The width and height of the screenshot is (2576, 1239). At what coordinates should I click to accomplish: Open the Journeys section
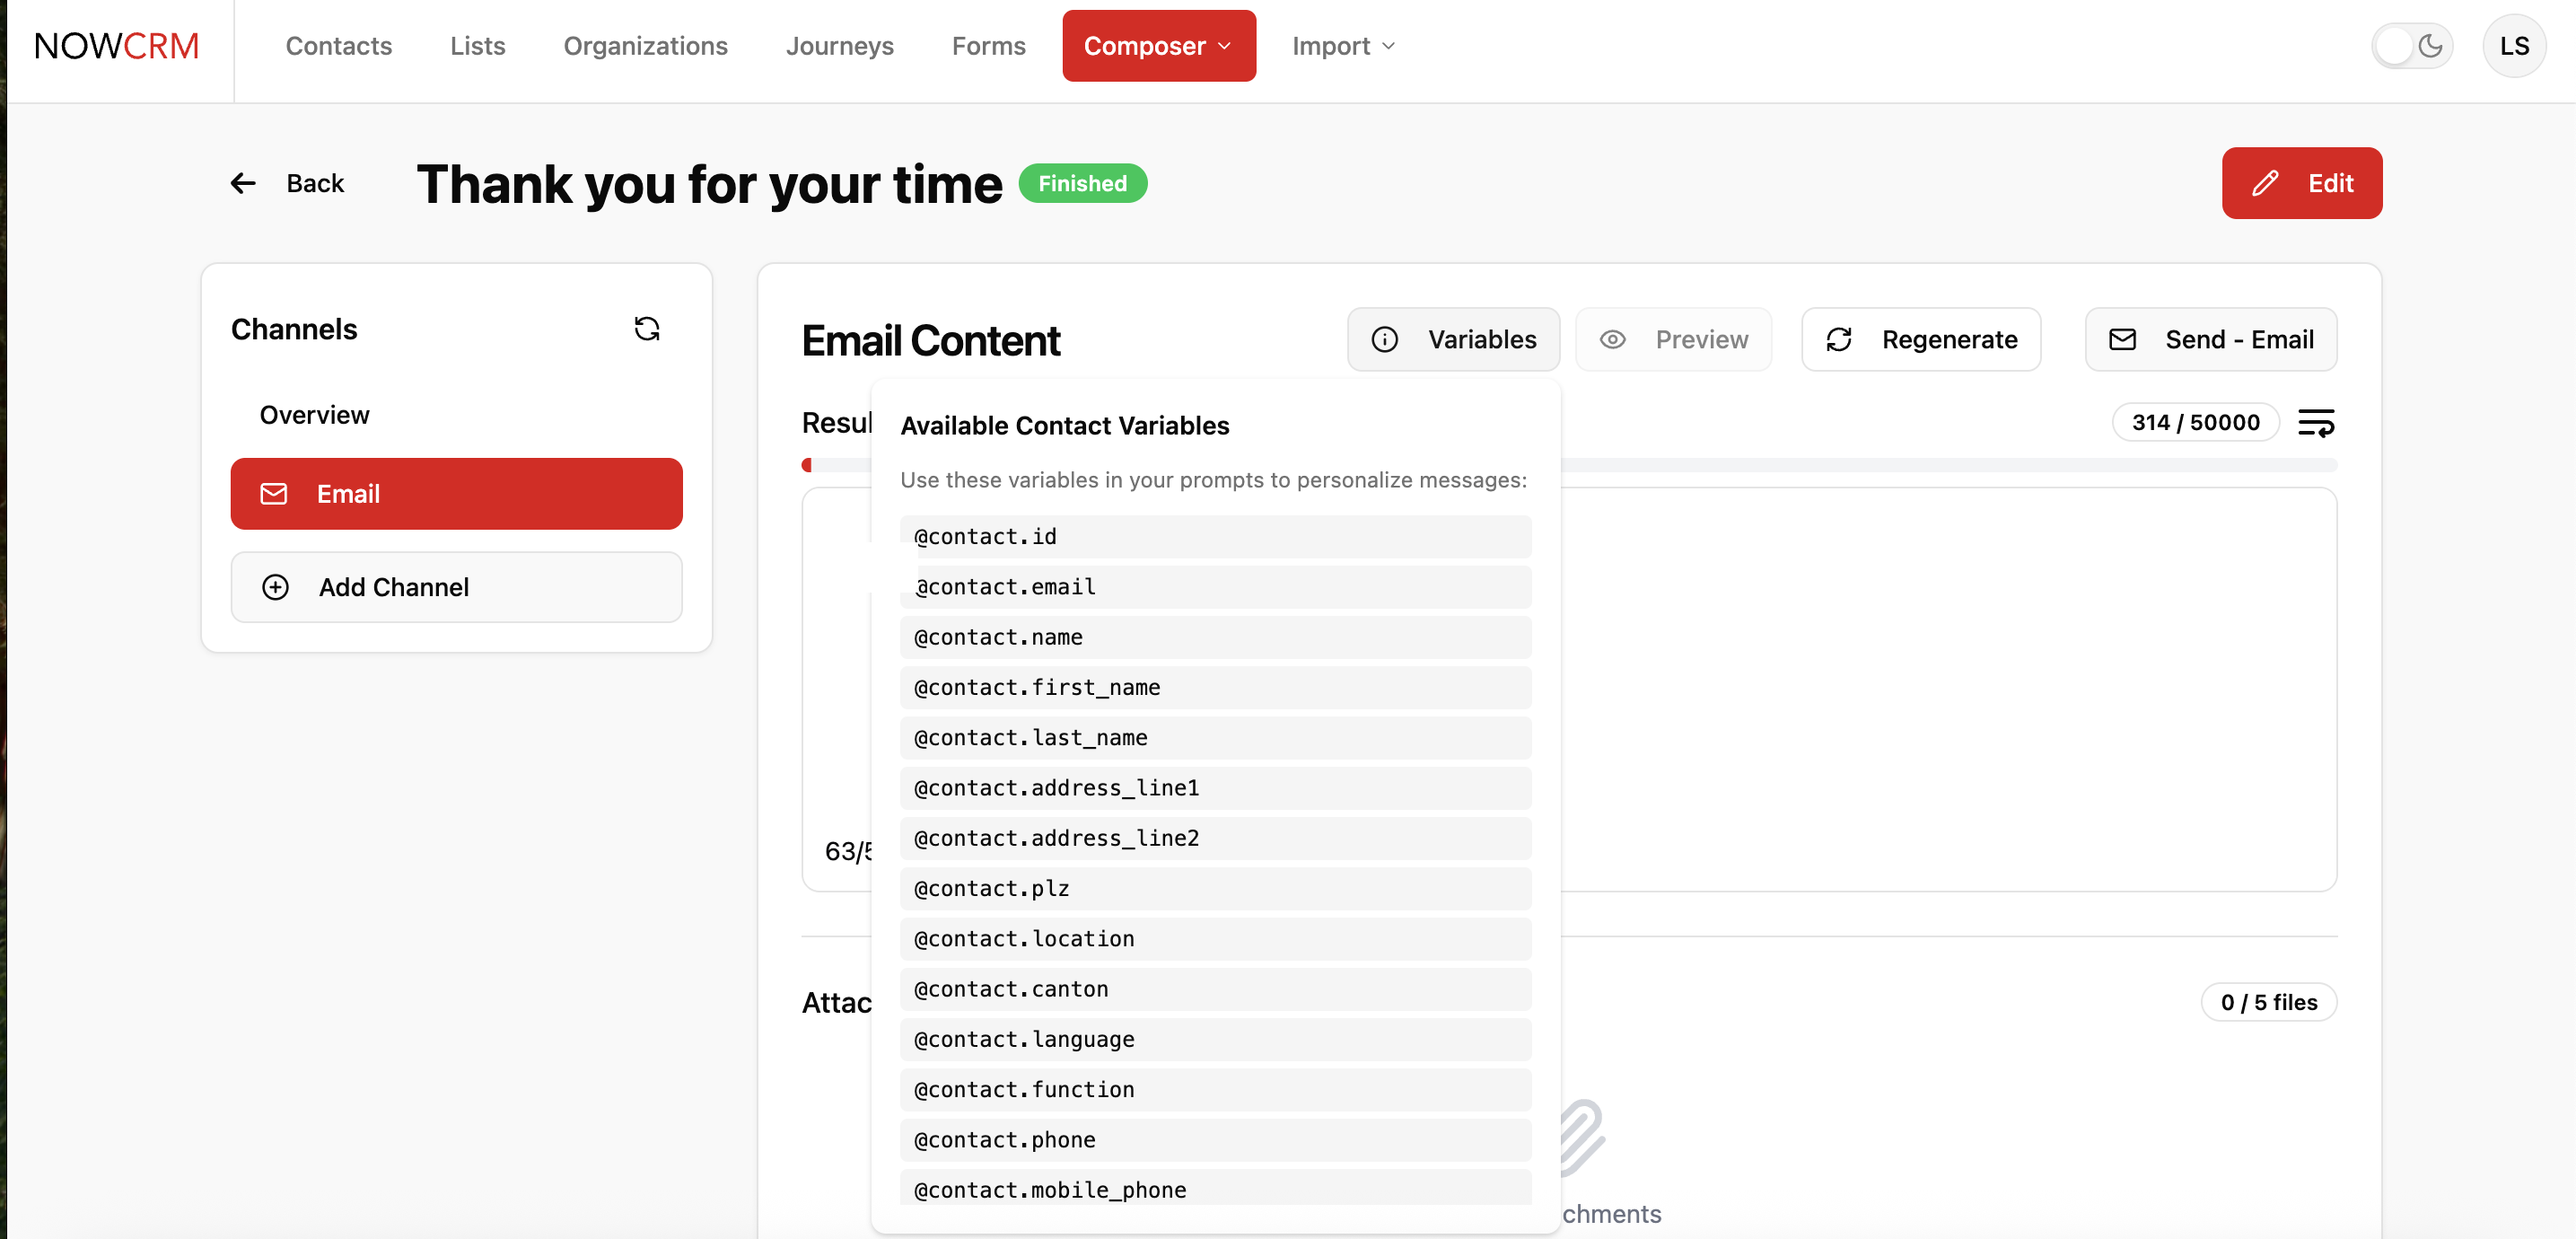point(840,45)
